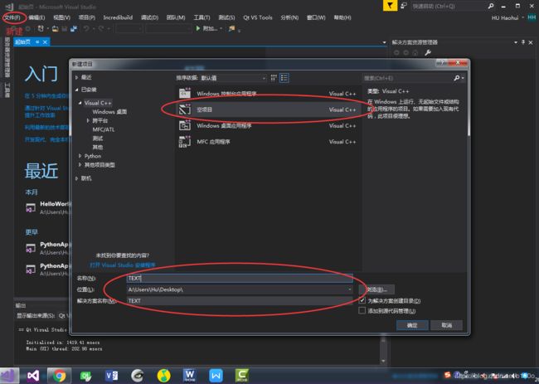Select 其他 tree item under Visual C++

pyautogui.click(x=98, y=147)
